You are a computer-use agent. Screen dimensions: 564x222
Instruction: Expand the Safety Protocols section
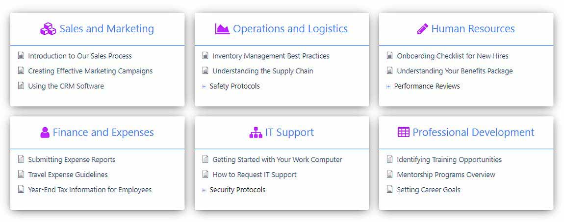click(204, 87)
